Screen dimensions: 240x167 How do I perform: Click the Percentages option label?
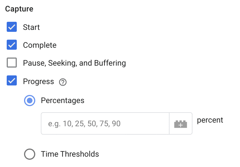pyautogui.click(x=62, y=101)
